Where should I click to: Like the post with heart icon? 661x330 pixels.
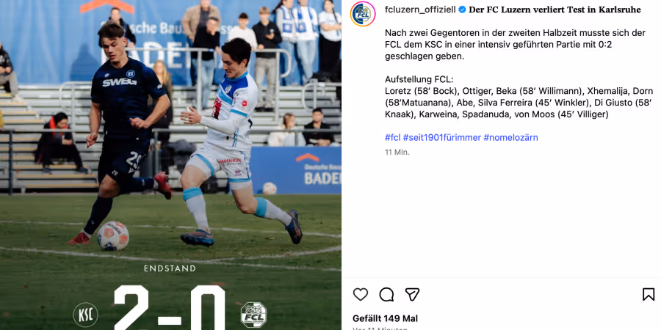pos(361,294)
